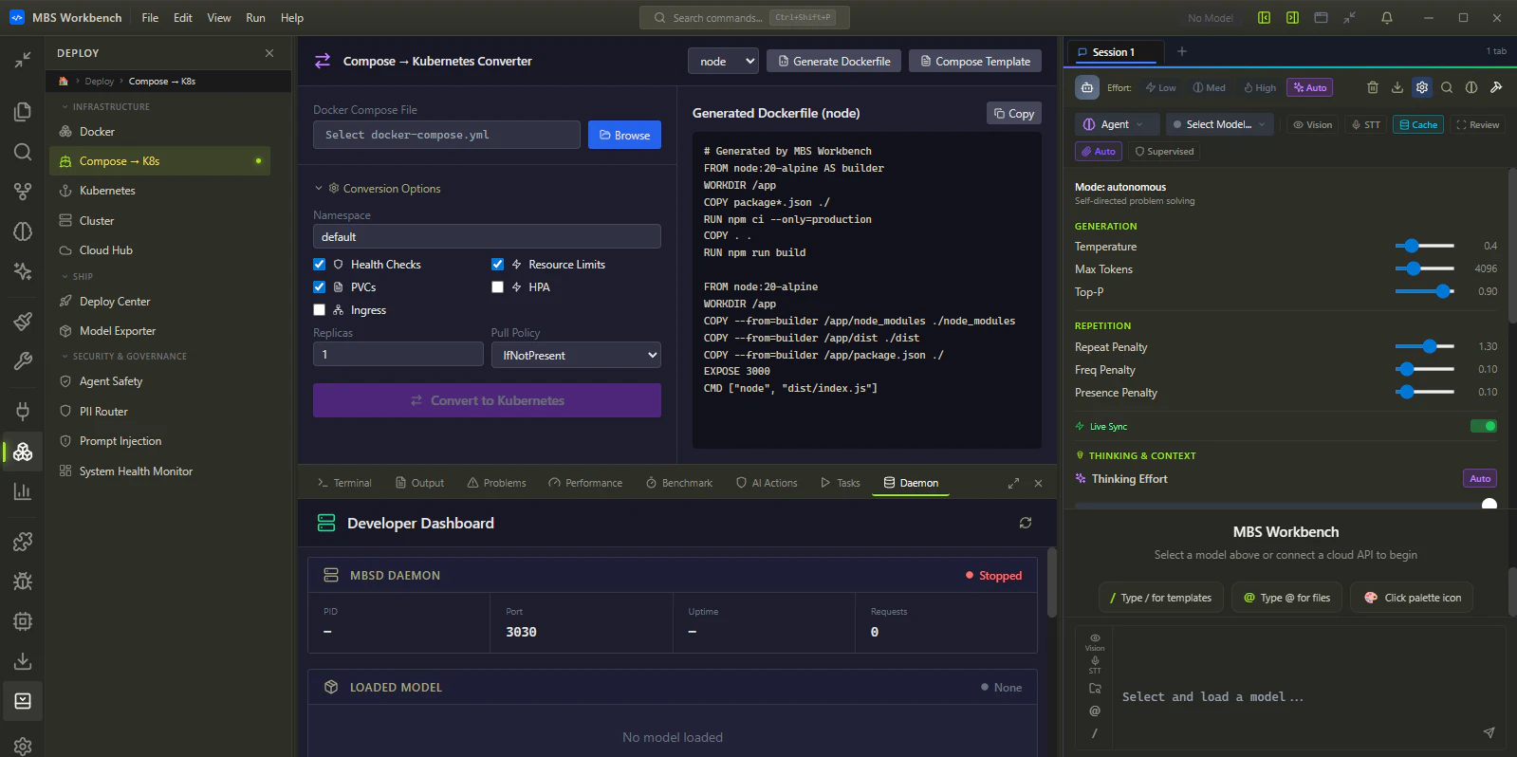
Task: Click the Replicas input field
Action: (398, 354)
